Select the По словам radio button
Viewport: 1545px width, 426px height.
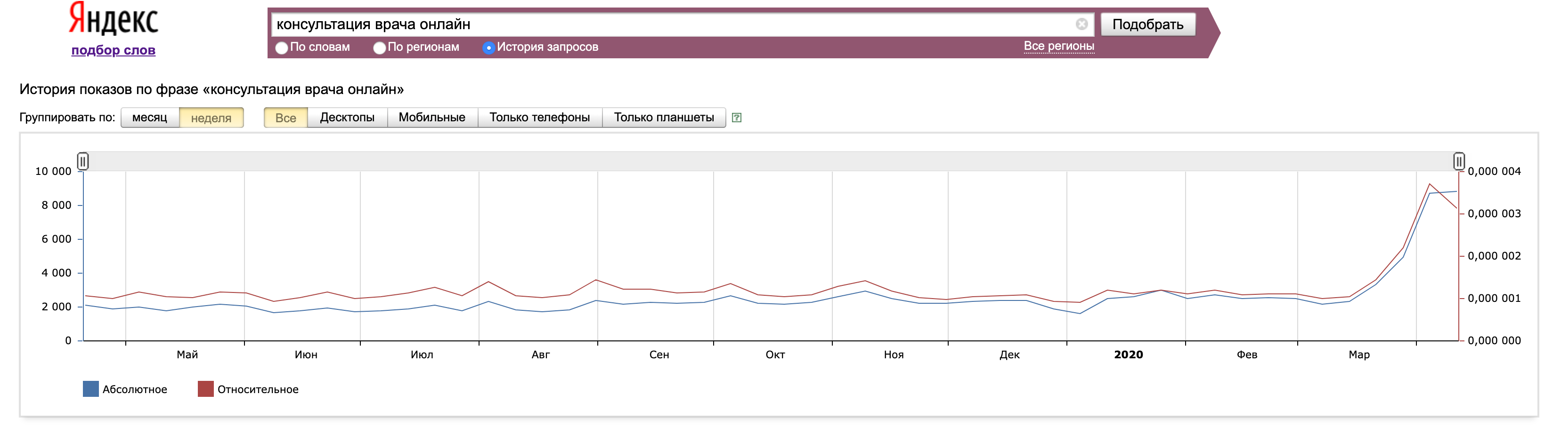pos(281,47)
